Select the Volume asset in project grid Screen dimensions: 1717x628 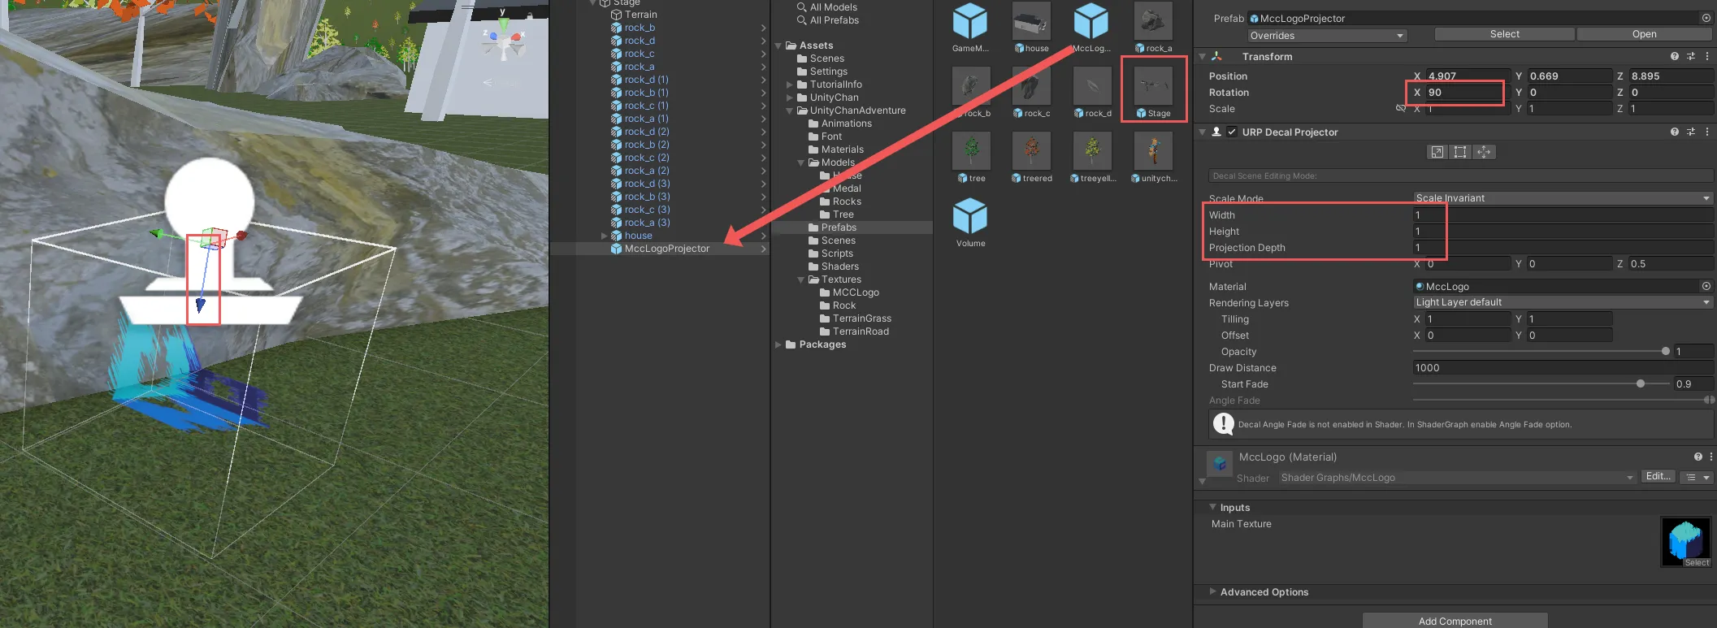[970, 221]
